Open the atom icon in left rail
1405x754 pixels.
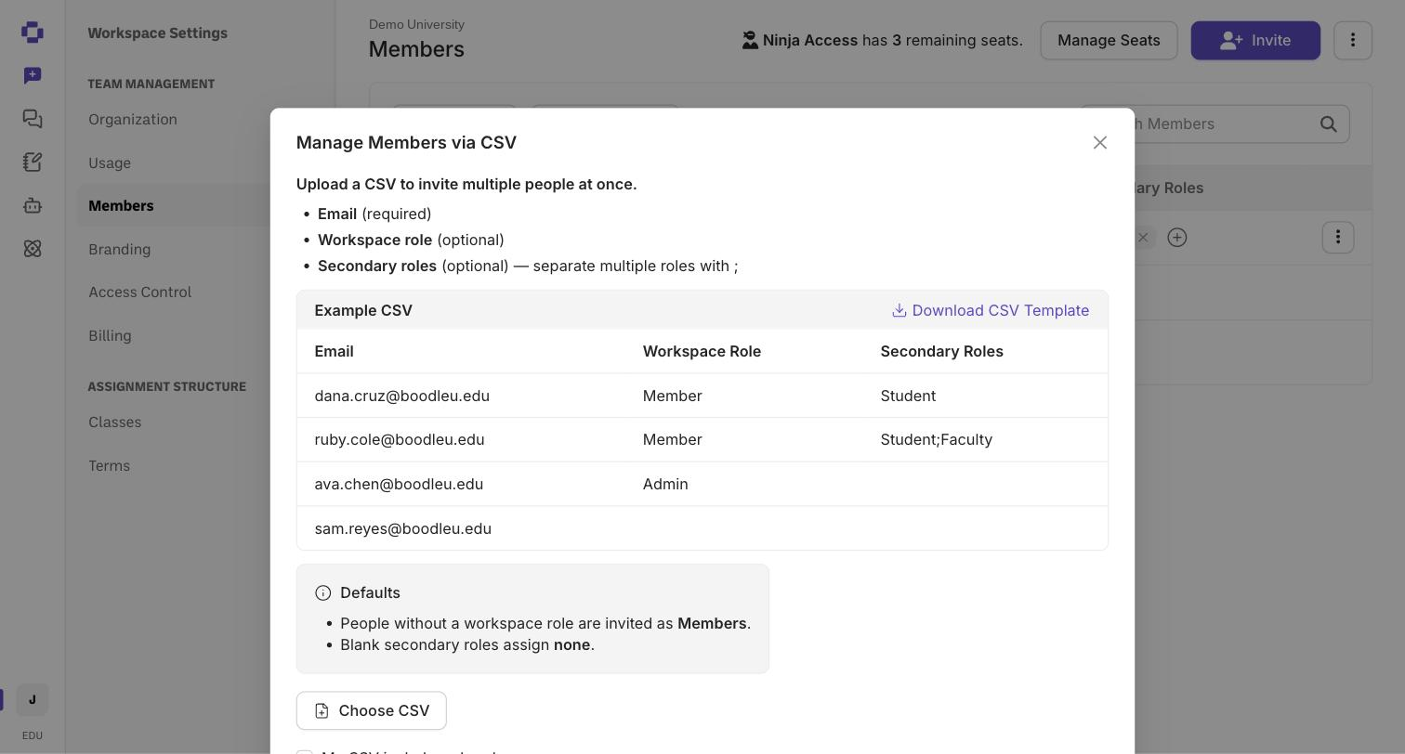tap(33, 249)
